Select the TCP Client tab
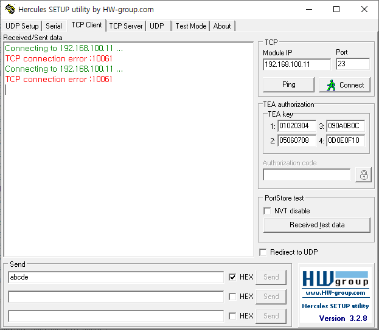 pyautogui.click(x=86, y=25)
